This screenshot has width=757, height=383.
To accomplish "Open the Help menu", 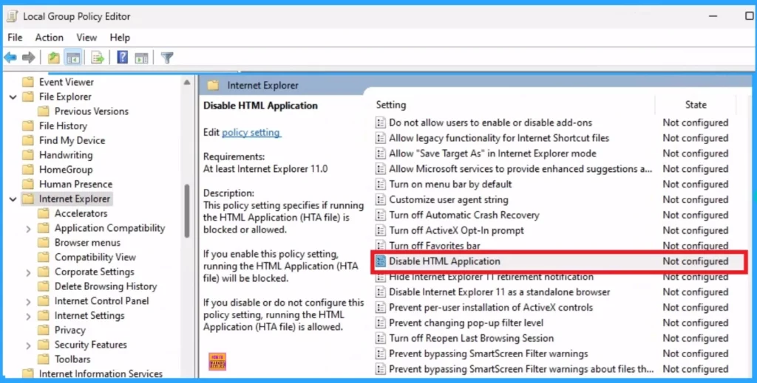I will [120, 37].
